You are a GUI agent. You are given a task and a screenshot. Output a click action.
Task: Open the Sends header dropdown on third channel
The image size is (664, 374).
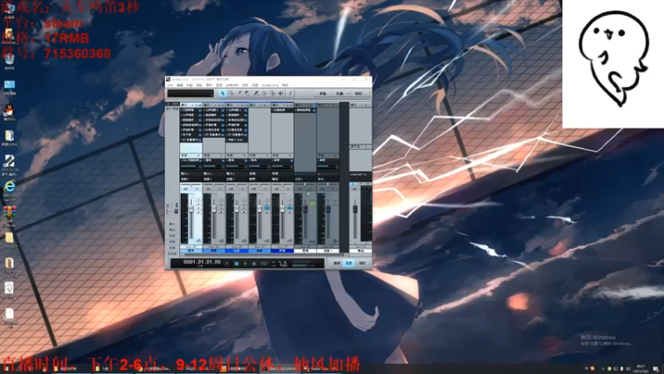pos(244,155)
